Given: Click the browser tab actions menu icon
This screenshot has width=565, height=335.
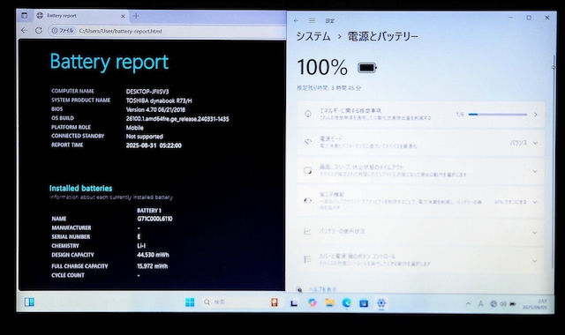Looking at the screenshot, I should pos(24,16).
